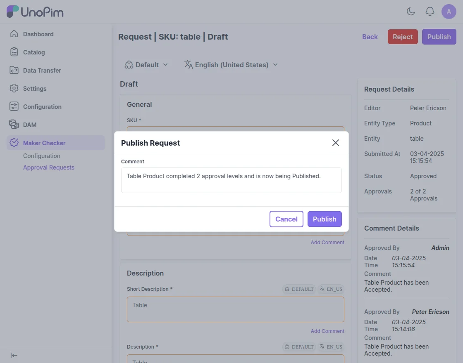
Task: Click into the Comment text area
Action: [231, 180]
